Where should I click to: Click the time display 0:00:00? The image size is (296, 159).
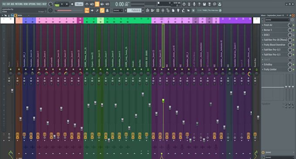click(x=122, y=4)
